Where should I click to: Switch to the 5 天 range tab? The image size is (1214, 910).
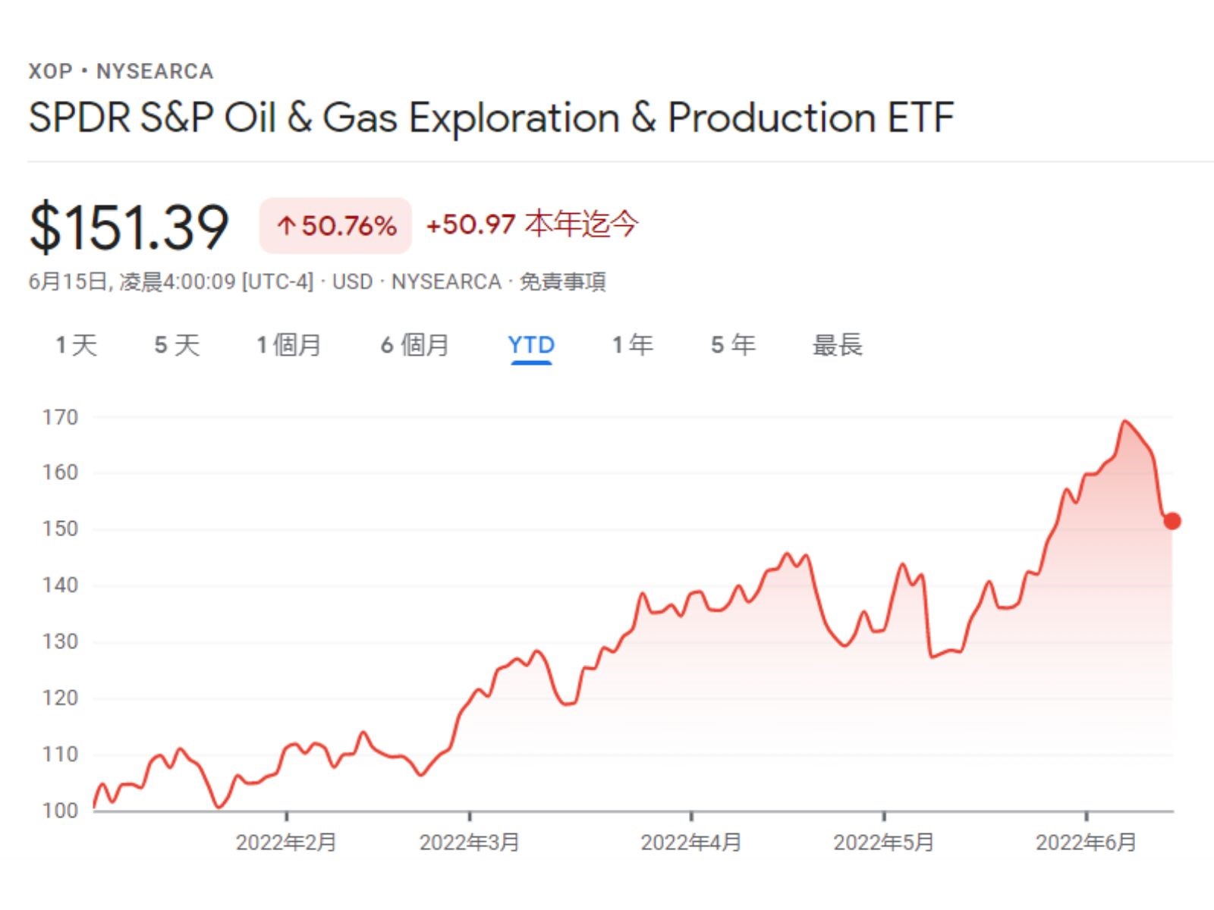coord(177,346)
